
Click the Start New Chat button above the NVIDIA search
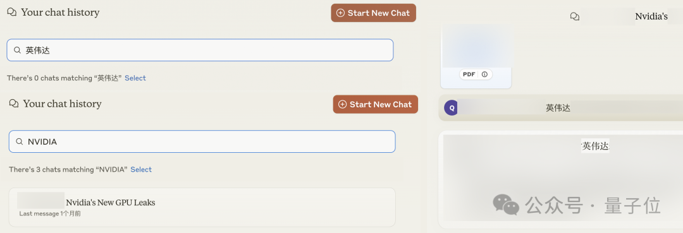(x=376, y=104)
